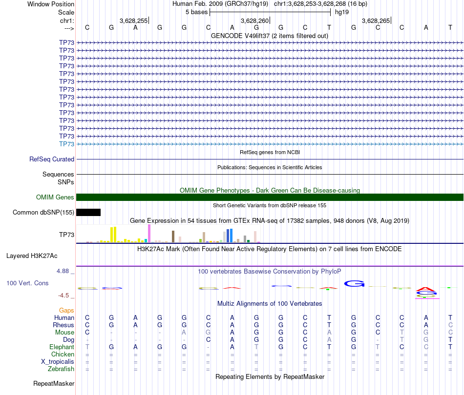
Task: Click the large blue G conservation logo
Action: tap(354, 284)
